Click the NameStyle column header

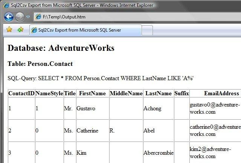pos(49,93)
